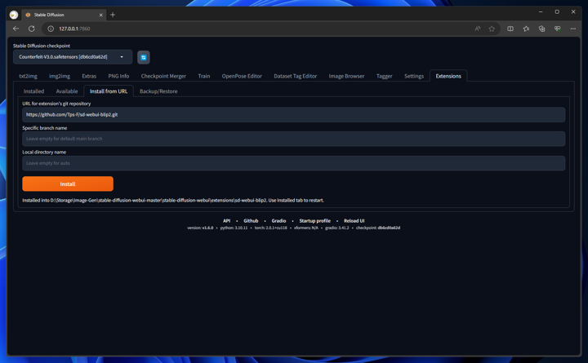Expand the Stable Diffusion checkpoint dropdown
The width and height of the screenshot is (588, 363).
[x=73, y=57]
